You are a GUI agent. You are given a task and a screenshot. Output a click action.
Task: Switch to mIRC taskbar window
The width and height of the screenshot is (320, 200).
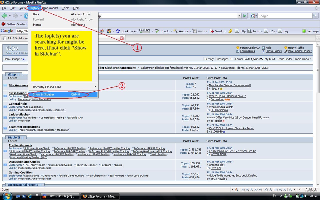pyautogui.click(x=60, y=196)
